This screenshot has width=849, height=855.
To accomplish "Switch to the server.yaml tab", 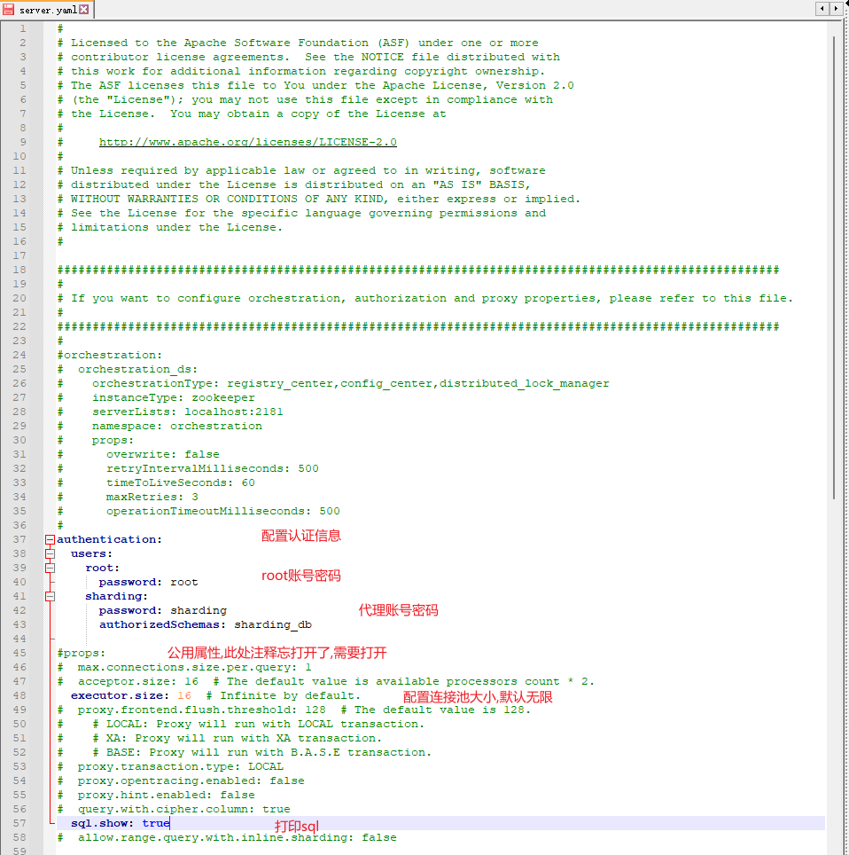I will click(47, 10).
